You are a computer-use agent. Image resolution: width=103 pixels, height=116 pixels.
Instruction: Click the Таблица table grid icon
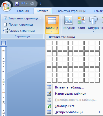52,21
